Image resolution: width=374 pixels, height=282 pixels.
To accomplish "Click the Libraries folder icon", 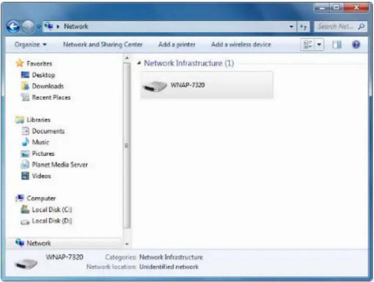I will (20, 119).
